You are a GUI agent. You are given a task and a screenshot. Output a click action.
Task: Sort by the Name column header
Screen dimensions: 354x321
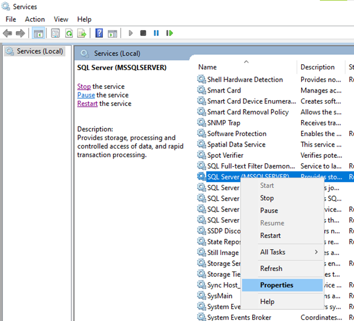pos(246,67)
